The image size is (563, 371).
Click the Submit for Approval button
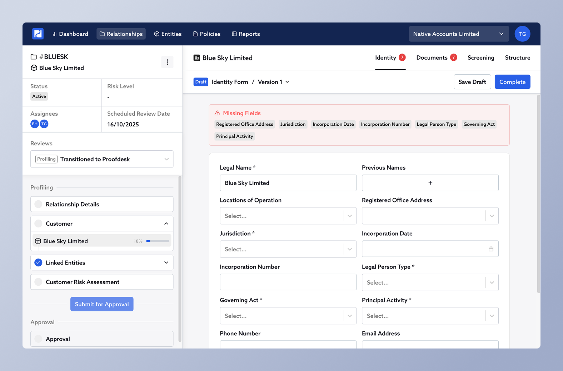102,304
